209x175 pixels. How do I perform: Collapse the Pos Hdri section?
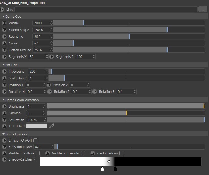3,65
